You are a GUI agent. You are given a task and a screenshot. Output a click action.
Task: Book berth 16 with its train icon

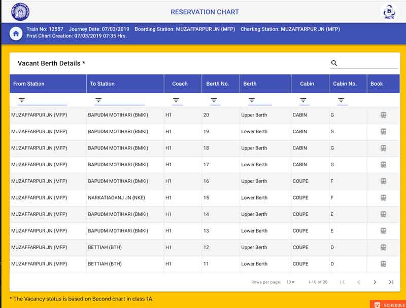coord(383,181)
